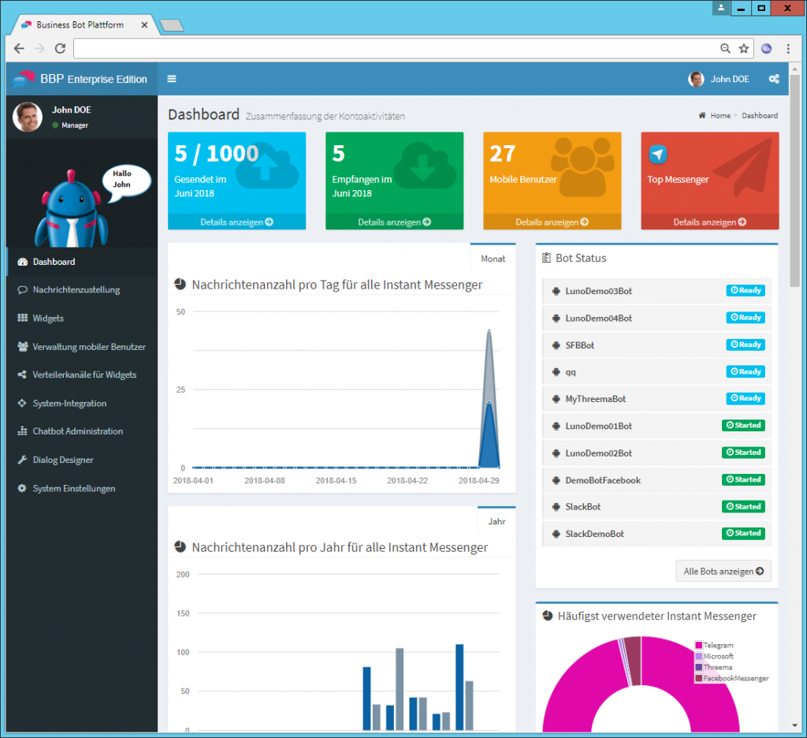807x738 pixels.
Task: Click the scrollbar down arrow
Action: point(795,725)
